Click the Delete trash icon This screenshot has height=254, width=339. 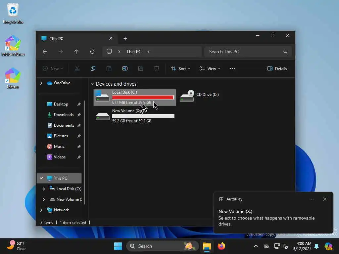coord(157,69)
